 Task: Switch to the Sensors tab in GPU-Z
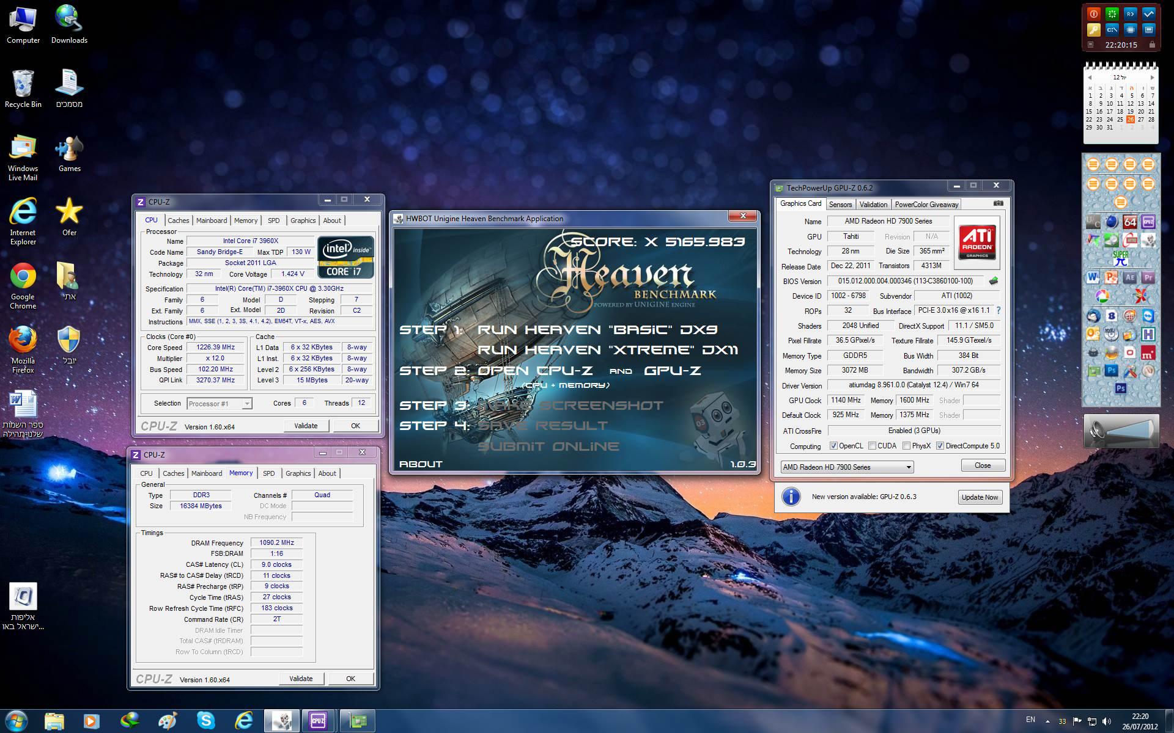(x=840, y=205)
